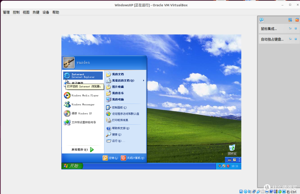Viewport: 300px width, 194px height.
Task: Expand 我最近的文档 submenu arrow
Action: point(144,80)
